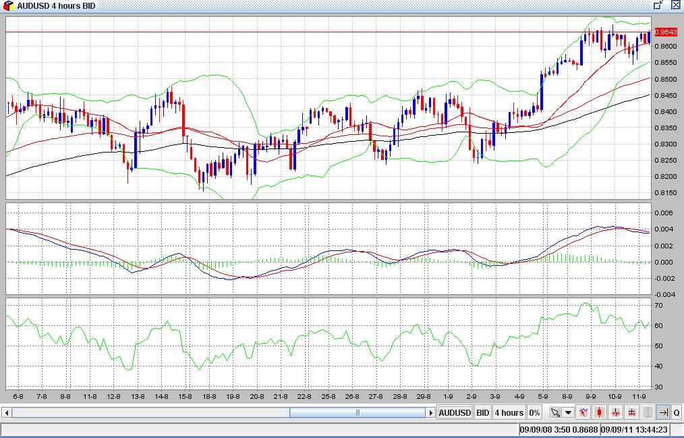Open the indicators icon in the bottom toolbar

[583, 412]
